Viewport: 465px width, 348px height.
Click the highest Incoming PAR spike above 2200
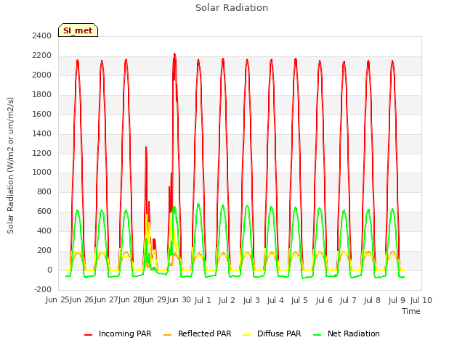pos(174,54)
